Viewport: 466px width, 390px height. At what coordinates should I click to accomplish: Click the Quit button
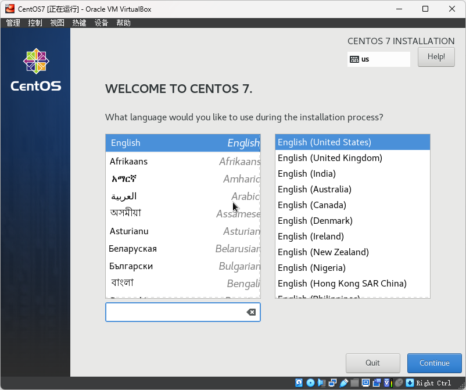tap(372, 363)
